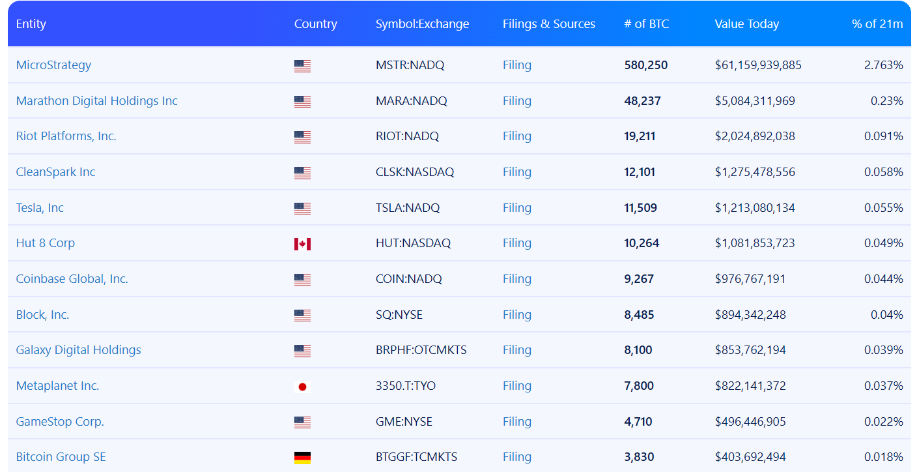
Task: Select the 580,250 BTC value
Action: pyautogui.click(x=646, y=65)
